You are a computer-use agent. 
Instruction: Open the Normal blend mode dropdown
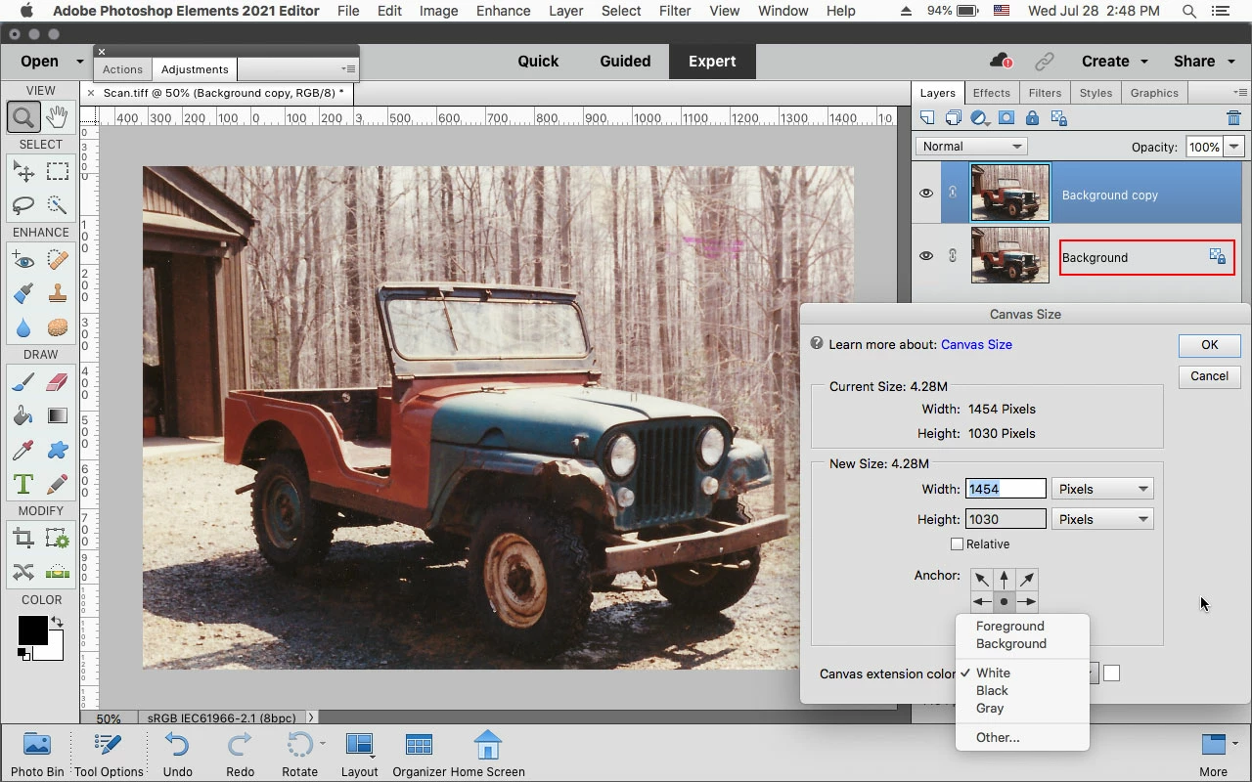(x=971, y=147)
